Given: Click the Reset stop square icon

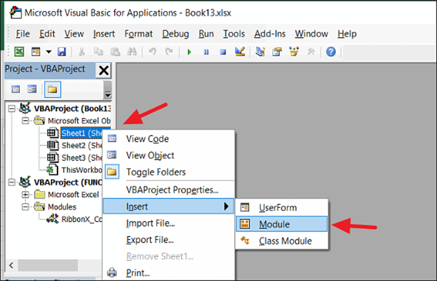Looking at the screenshot, I should (x=223, y=52).
